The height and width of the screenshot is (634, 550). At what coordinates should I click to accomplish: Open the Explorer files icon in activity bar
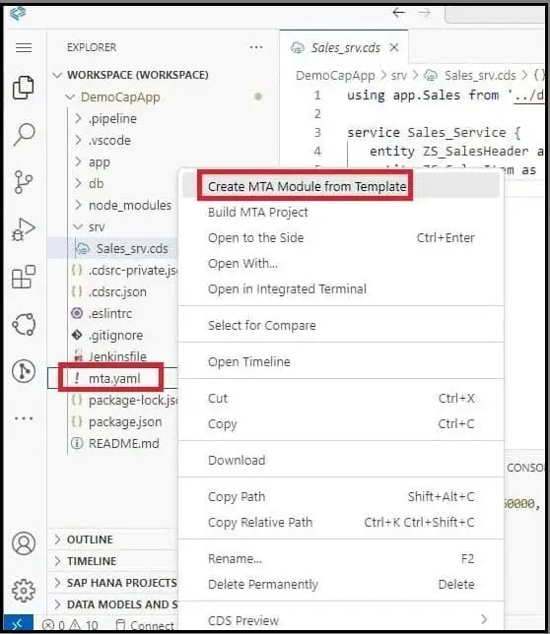[23, 88]
